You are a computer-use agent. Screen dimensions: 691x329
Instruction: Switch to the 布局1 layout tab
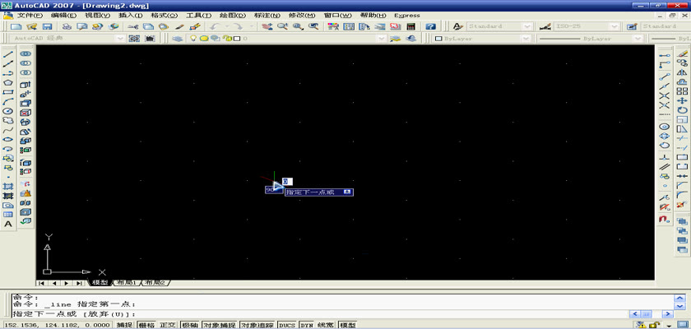coord(125,282)
